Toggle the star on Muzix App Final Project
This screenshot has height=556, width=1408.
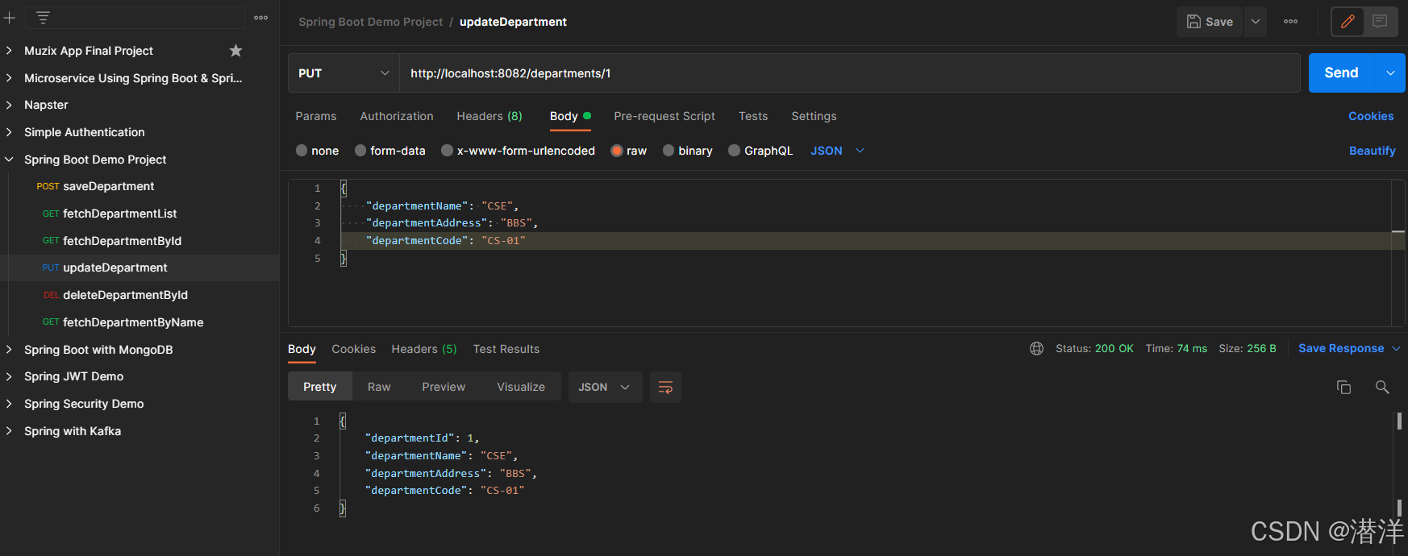point(235,51)
